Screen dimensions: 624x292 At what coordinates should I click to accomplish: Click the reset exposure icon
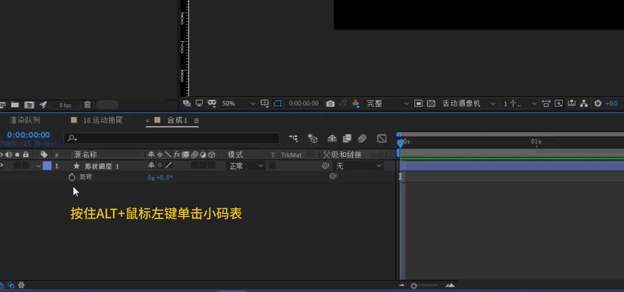(x=598, y=104)
